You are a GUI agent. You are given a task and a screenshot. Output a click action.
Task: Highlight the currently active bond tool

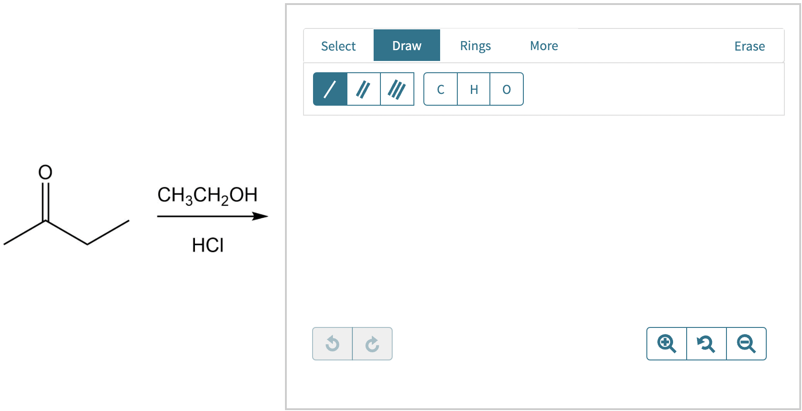point(330,89)
